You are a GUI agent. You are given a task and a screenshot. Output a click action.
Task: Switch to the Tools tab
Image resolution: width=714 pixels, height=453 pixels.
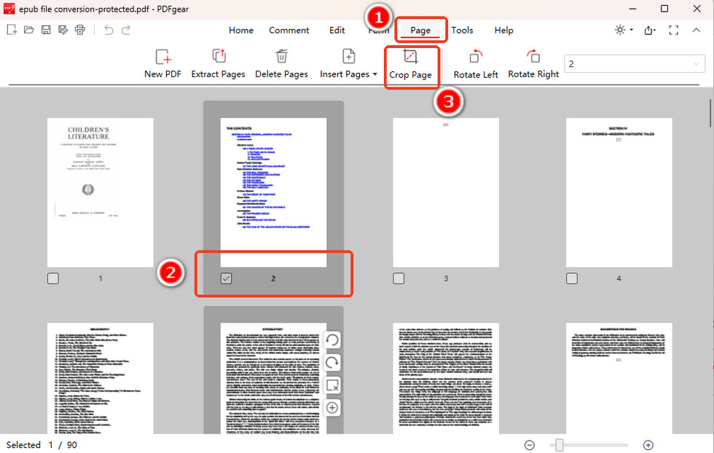[462, 30]
